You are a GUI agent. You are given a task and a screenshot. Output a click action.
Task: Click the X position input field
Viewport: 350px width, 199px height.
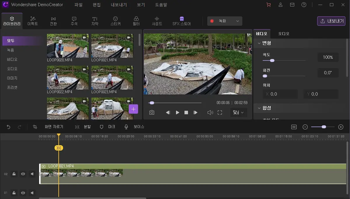(x=280, y=94)
